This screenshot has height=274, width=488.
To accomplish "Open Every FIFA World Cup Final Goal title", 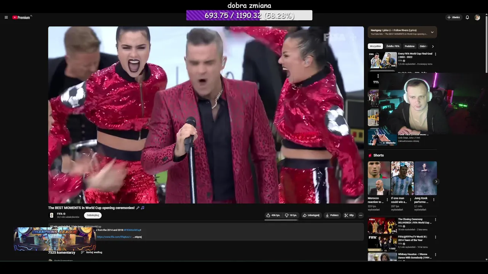I will tap(415, 56).
